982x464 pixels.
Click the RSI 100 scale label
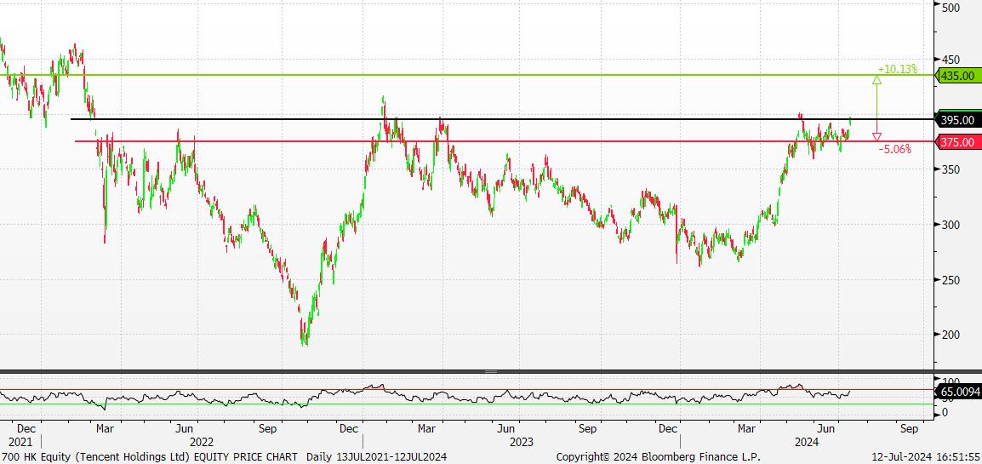click(951, 381)
